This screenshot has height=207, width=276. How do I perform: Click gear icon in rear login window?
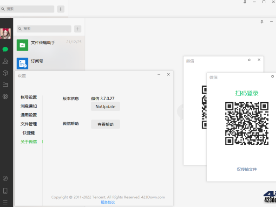pyautogui.click(x=249, y=60)
